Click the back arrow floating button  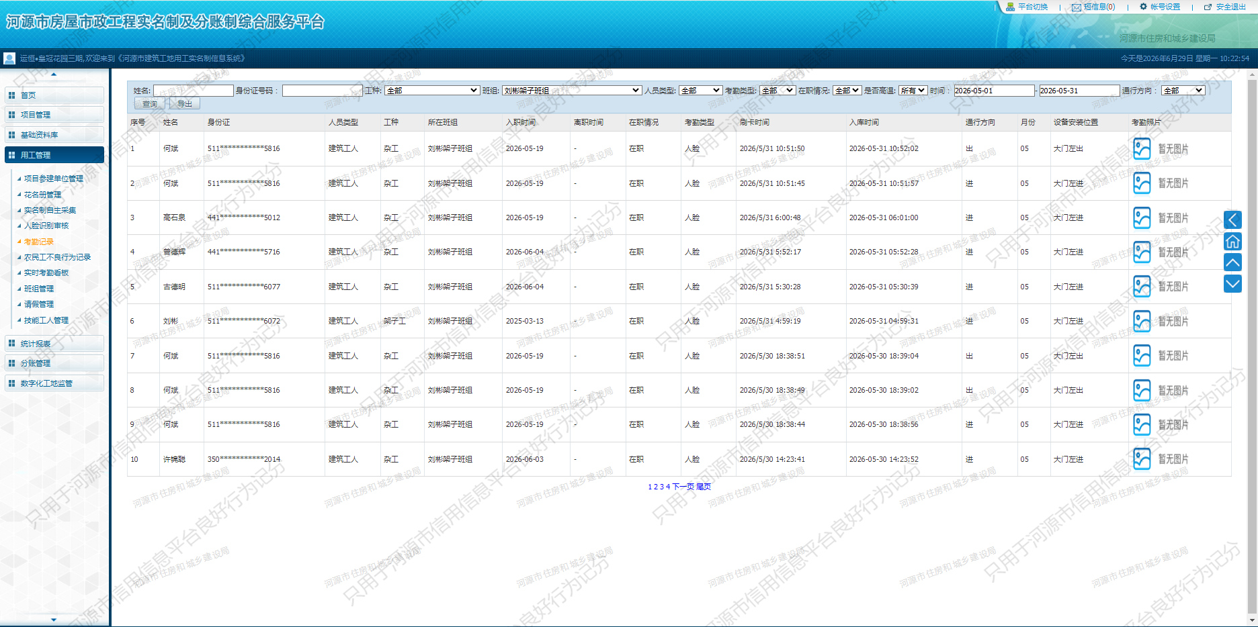[1232, 220]
